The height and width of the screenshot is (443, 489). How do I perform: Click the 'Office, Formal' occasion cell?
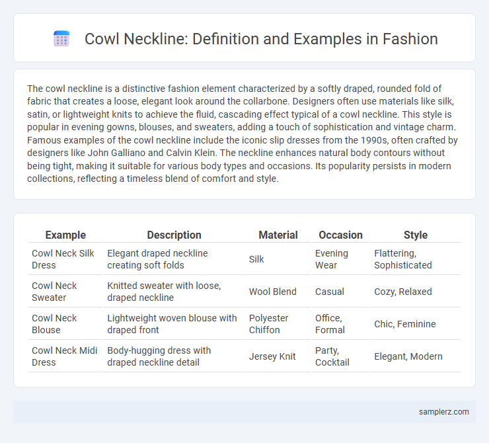340,324
